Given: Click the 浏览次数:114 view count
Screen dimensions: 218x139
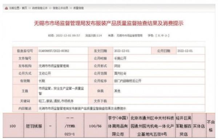Looking at the screenshot, I should (x=94, y=36).
